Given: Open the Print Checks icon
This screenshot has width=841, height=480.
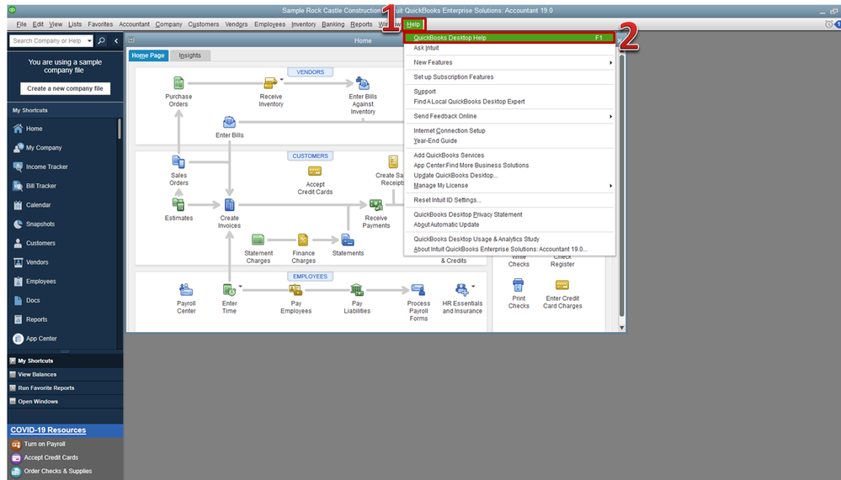Looking at the screenshot, I should point(518,285).
